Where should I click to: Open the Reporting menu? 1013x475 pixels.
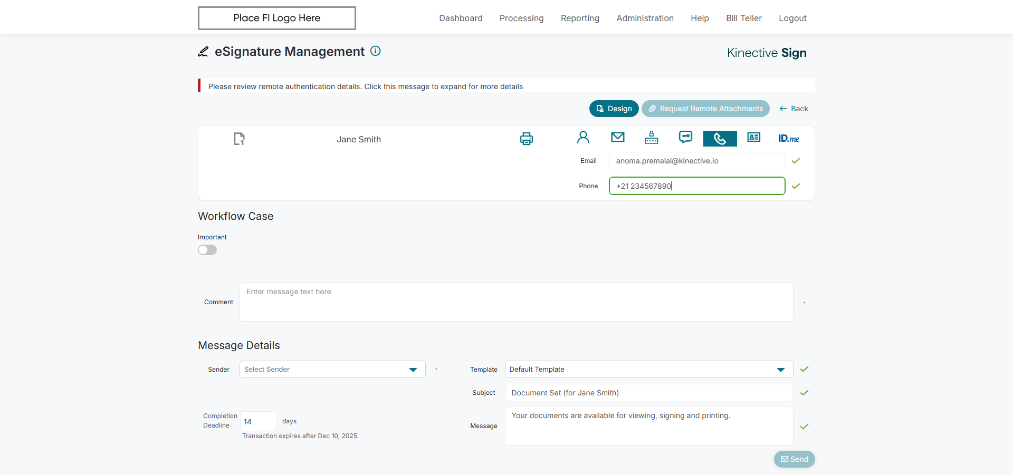(580, 18)
